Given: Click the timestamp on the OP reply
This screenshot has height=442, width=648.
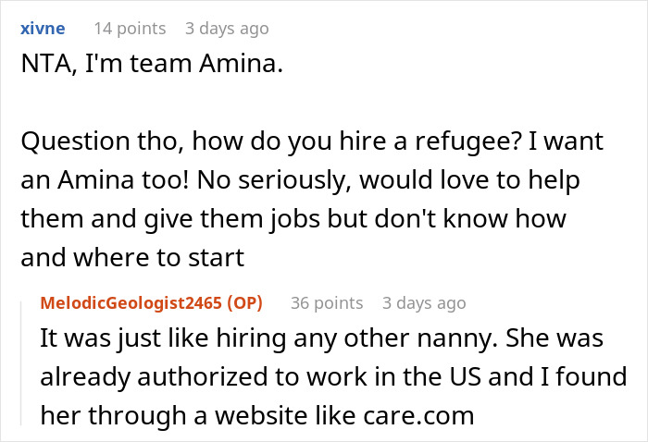Looking at the screenshot, I should pyautogui.click(x=424, y=303).
